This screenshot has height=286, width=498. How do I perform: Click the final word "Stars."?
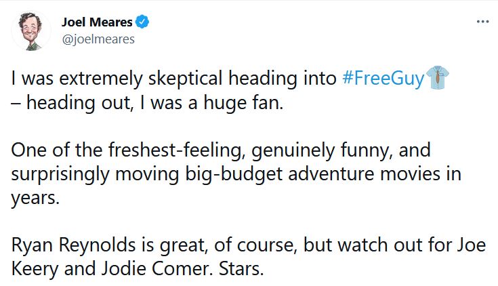243,268
